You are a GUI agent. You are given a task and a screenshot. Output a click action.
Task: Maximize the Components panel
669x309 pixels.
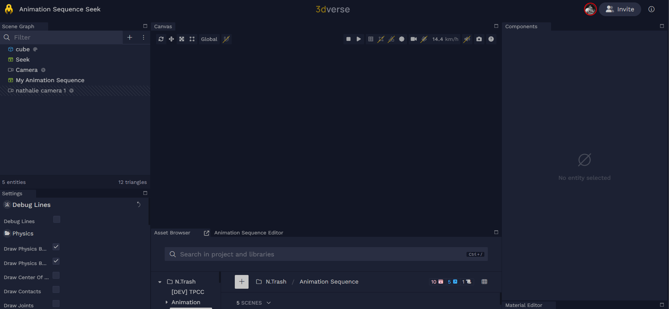click(662, 26)
